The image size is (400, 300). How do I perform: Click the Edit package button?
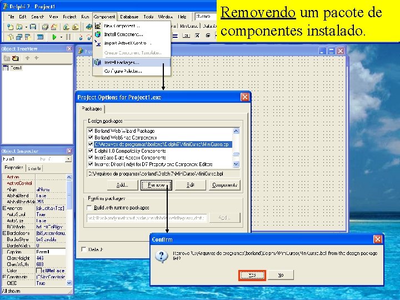191,185
